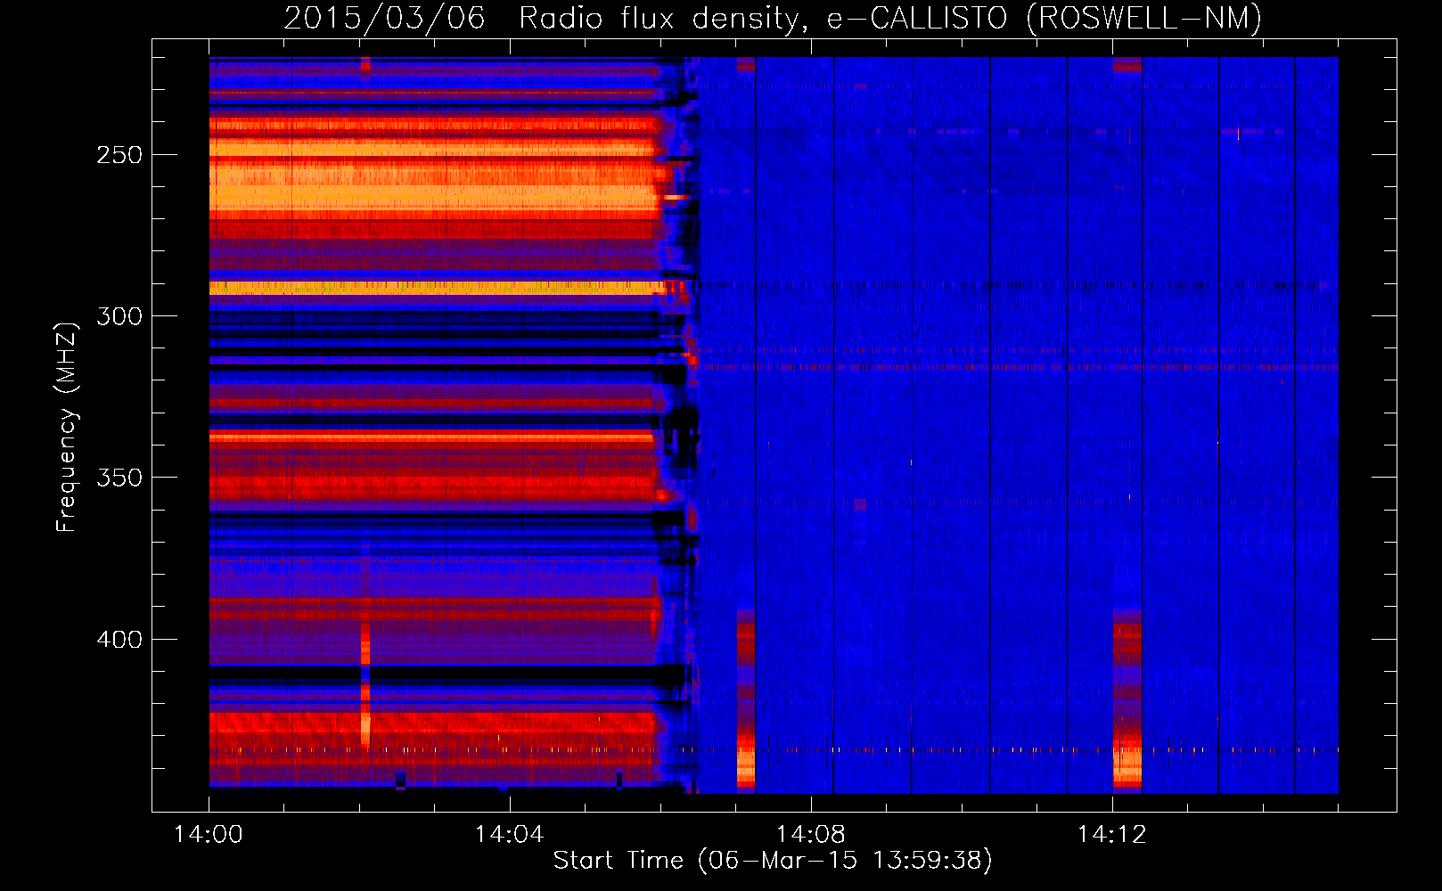Viewport: 1442px width, 891px height.
Task: Select the '350' frequency axis label
Action: coord(119,478)
